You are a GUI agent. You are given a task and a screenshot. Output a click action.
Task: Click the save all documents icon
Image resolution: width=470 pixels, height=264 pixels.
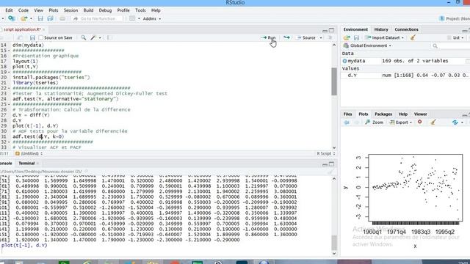(50, 18)
